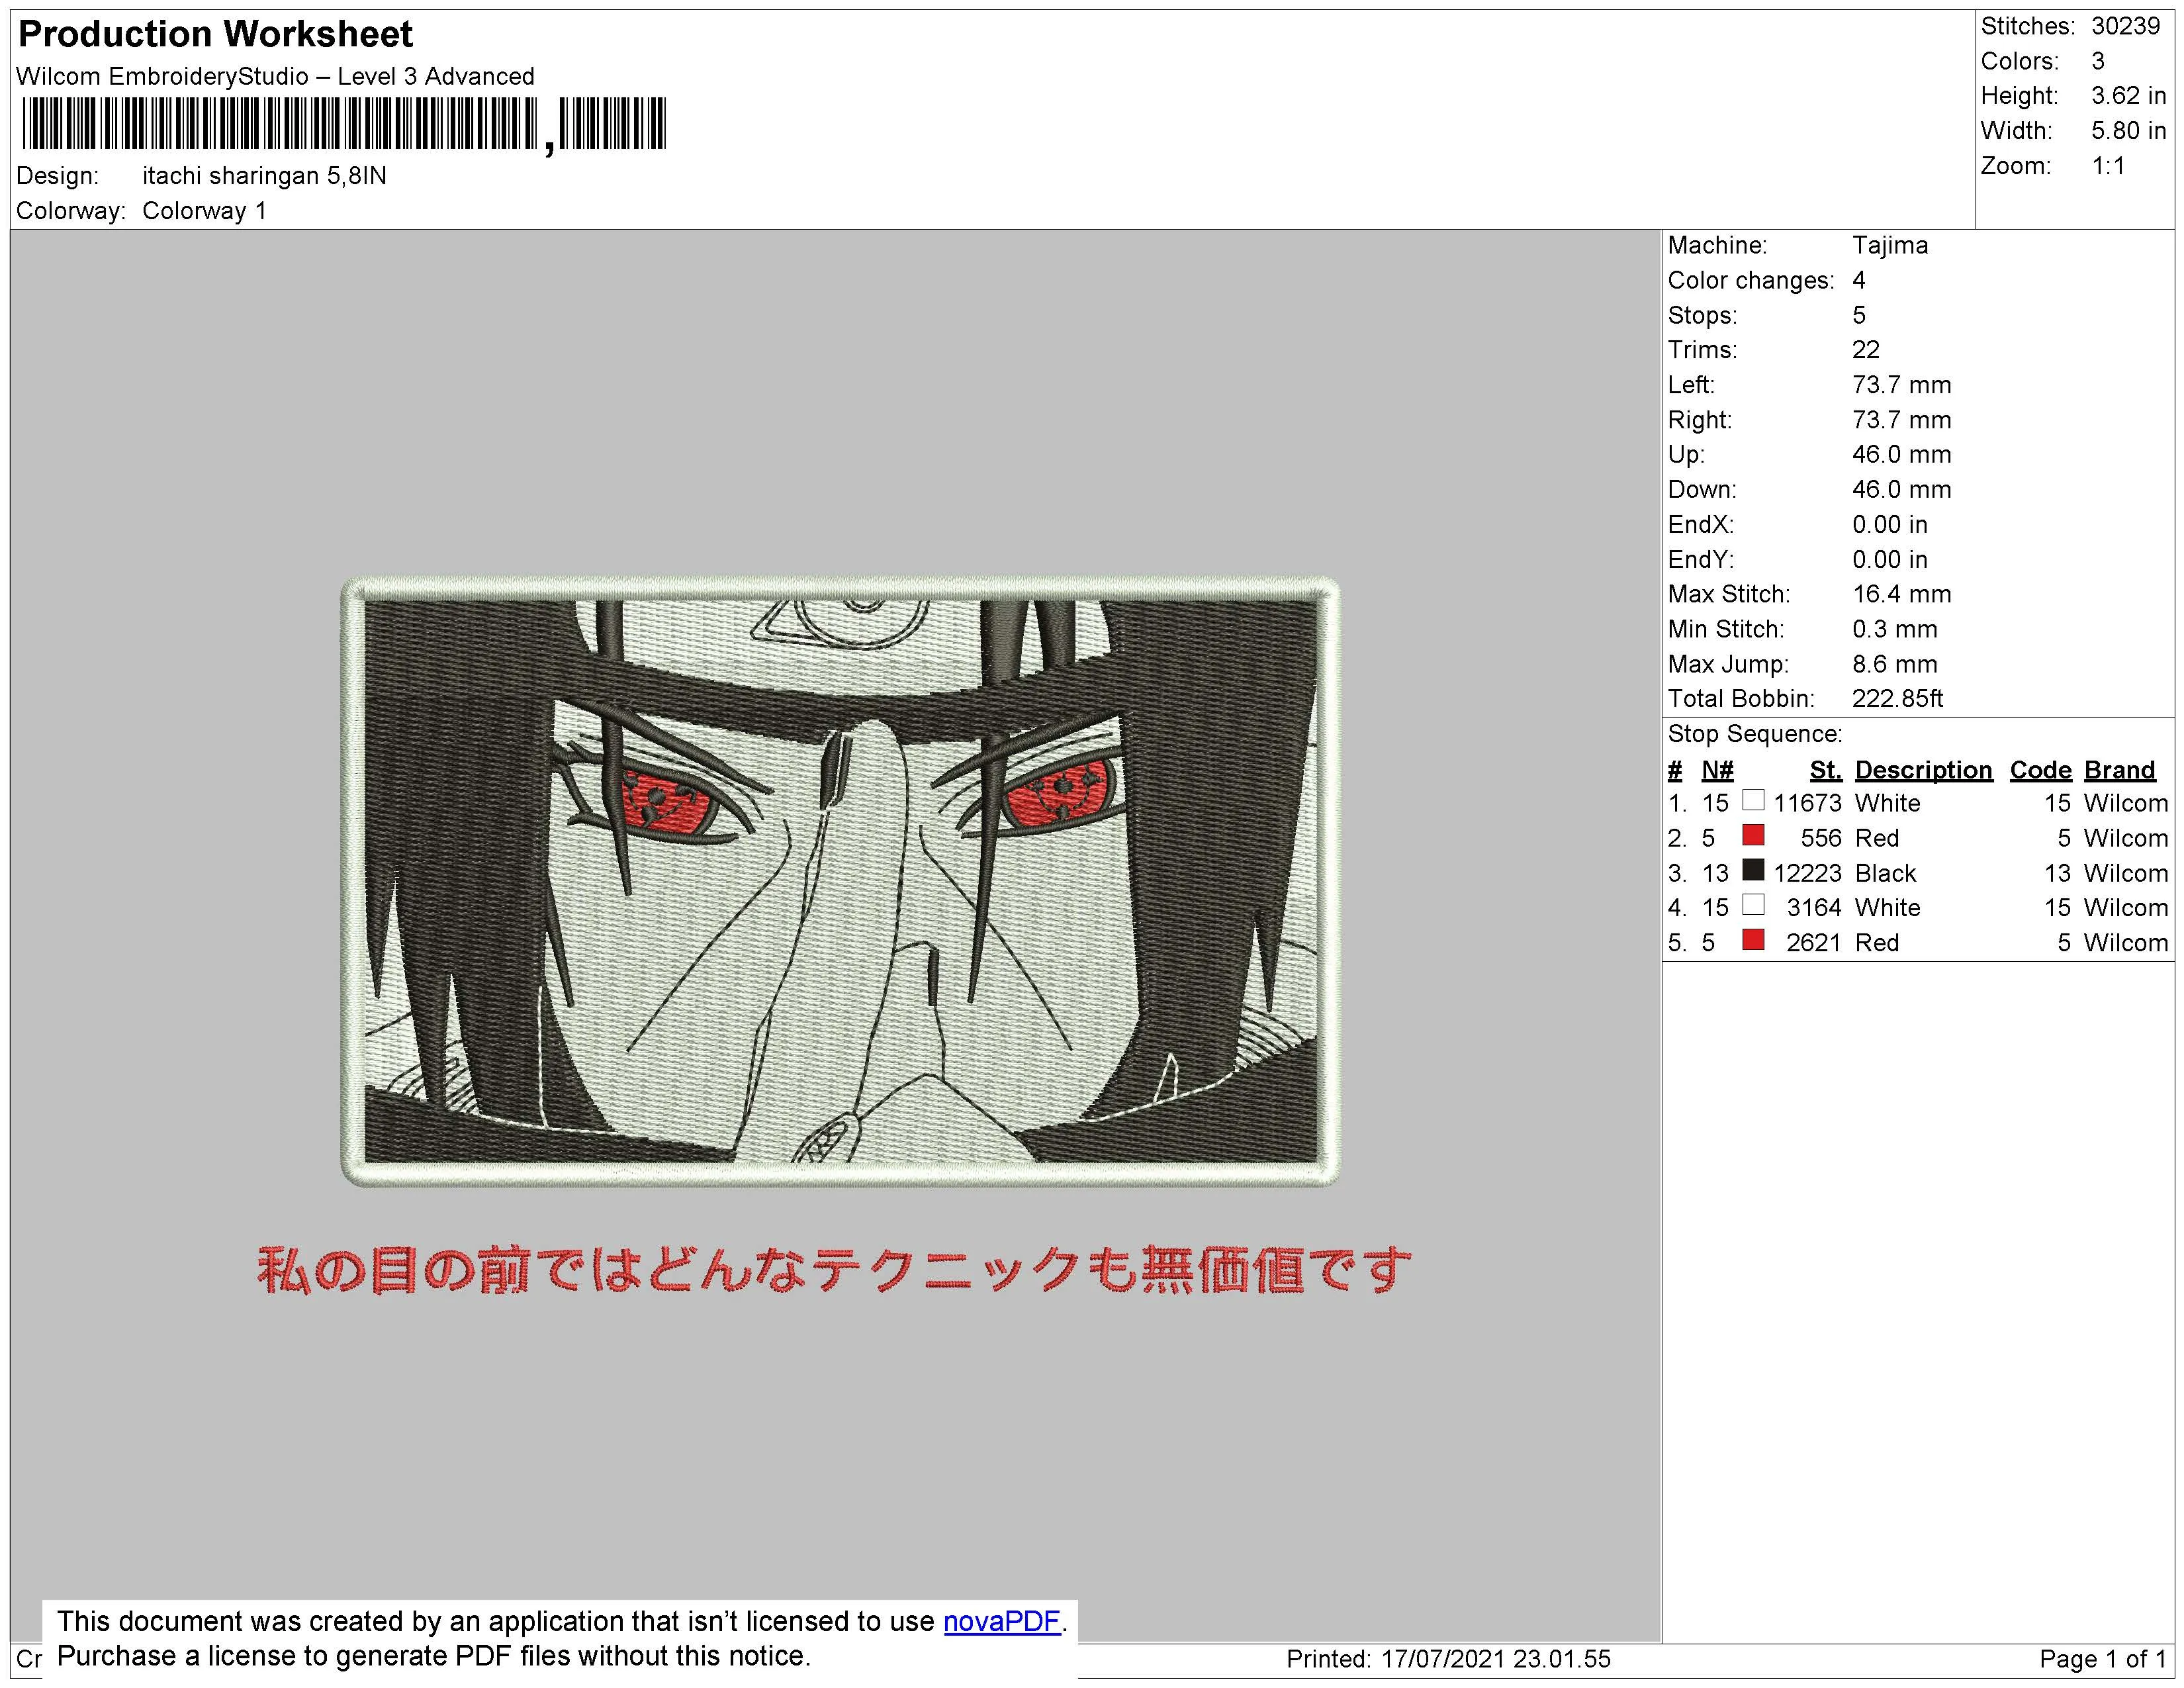
Task: Click the Machine value 'Tajima'
Action: (x=1890, y=245)
